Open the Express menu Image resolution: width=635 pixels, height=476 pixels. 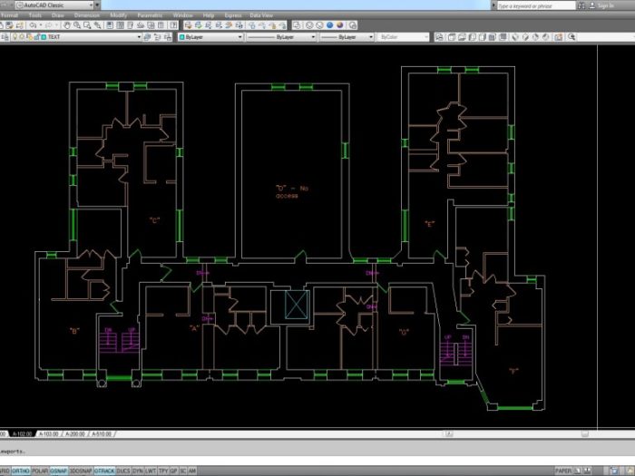pos(233,15)
